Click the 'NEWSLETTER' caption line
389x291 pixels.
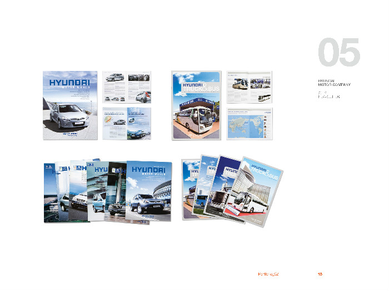click(x=329, y=97)
